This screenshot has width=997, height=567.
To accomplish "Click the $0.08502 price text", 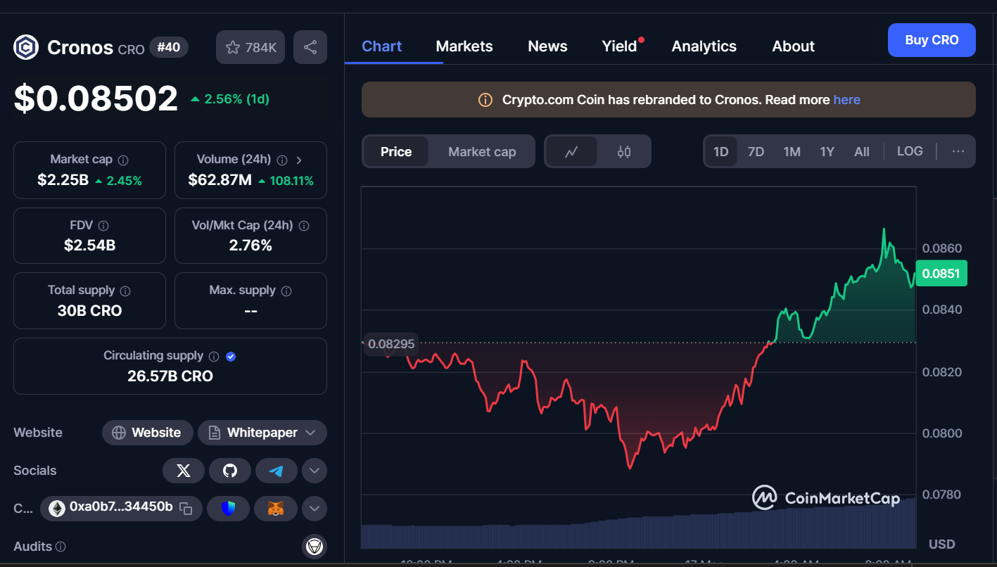I will point(96,98).
